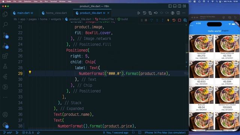Switch to the main.dart tab
Viewport: 240px width, 135px height.
point(23,13)
